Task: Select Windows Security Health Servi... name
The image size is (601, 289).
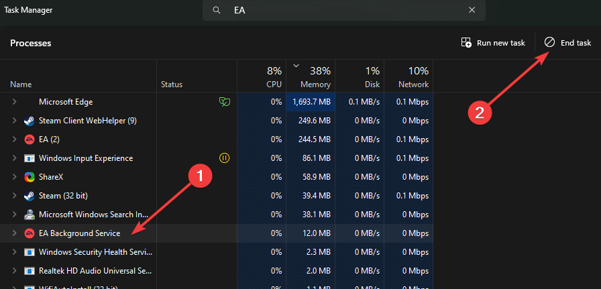Action: (95, 252)
